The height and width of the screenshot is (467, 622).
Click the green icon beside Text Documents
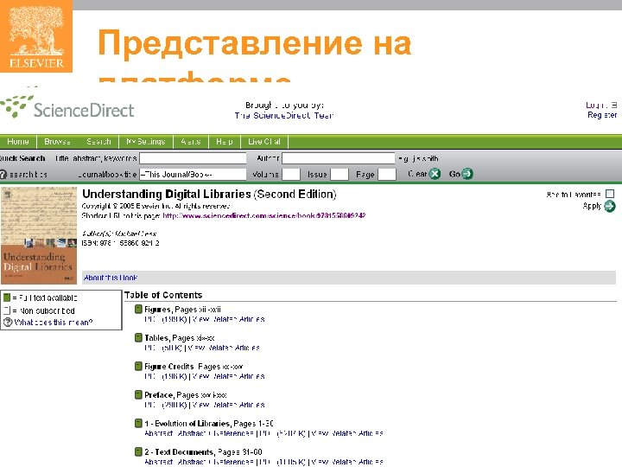click(138, 452)
